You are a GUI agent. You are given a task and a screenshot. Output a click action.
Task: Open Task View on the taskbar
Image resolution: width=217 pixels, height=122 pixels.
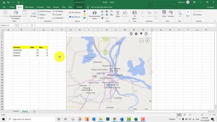pos(65,119)
